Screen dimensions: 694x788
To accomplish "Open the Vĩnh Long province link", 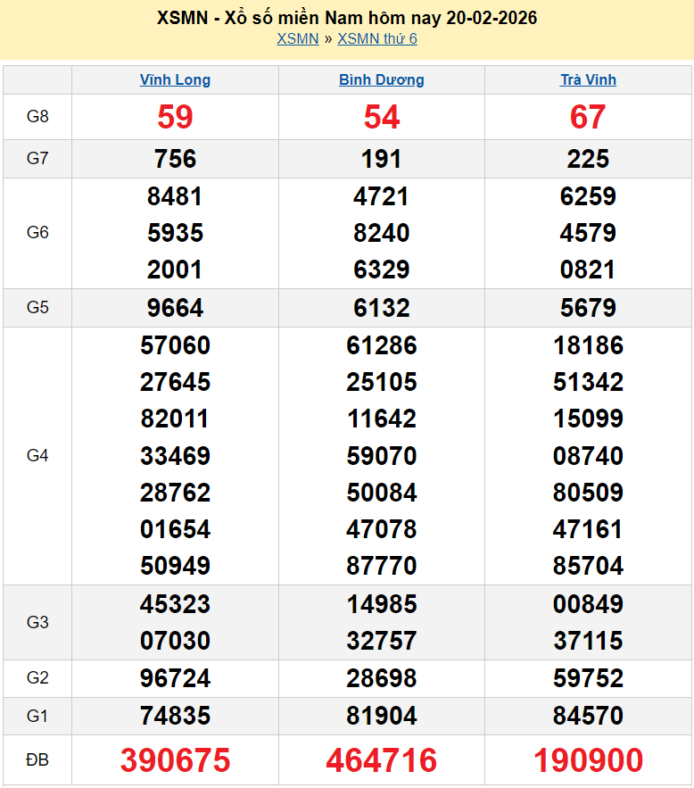I will [x=175, y=79].
